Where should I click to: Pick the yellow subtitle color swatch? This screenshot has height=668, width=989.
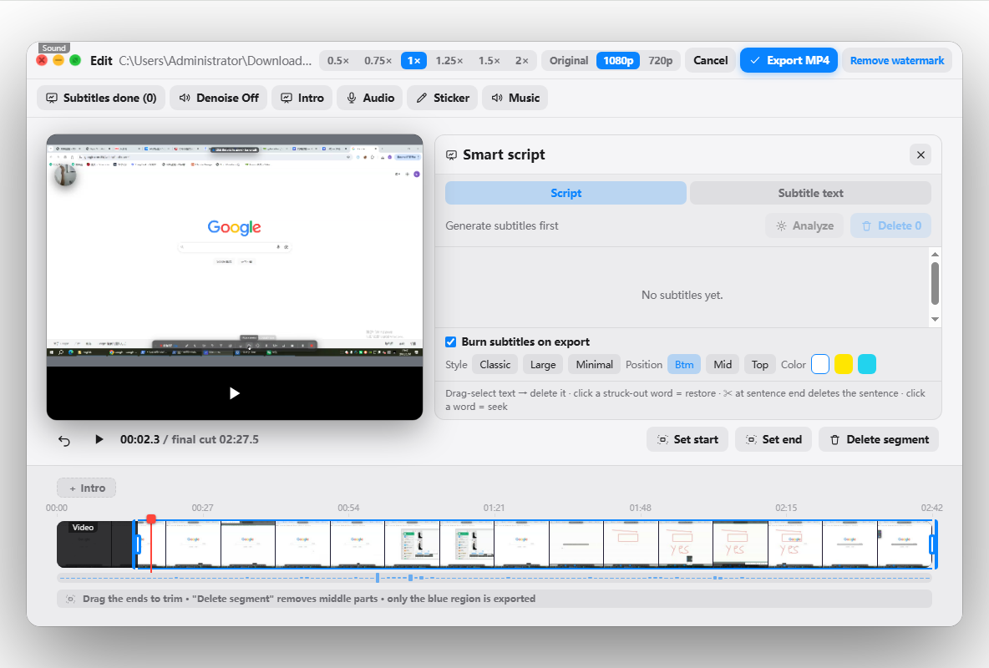tap(844, 365)
